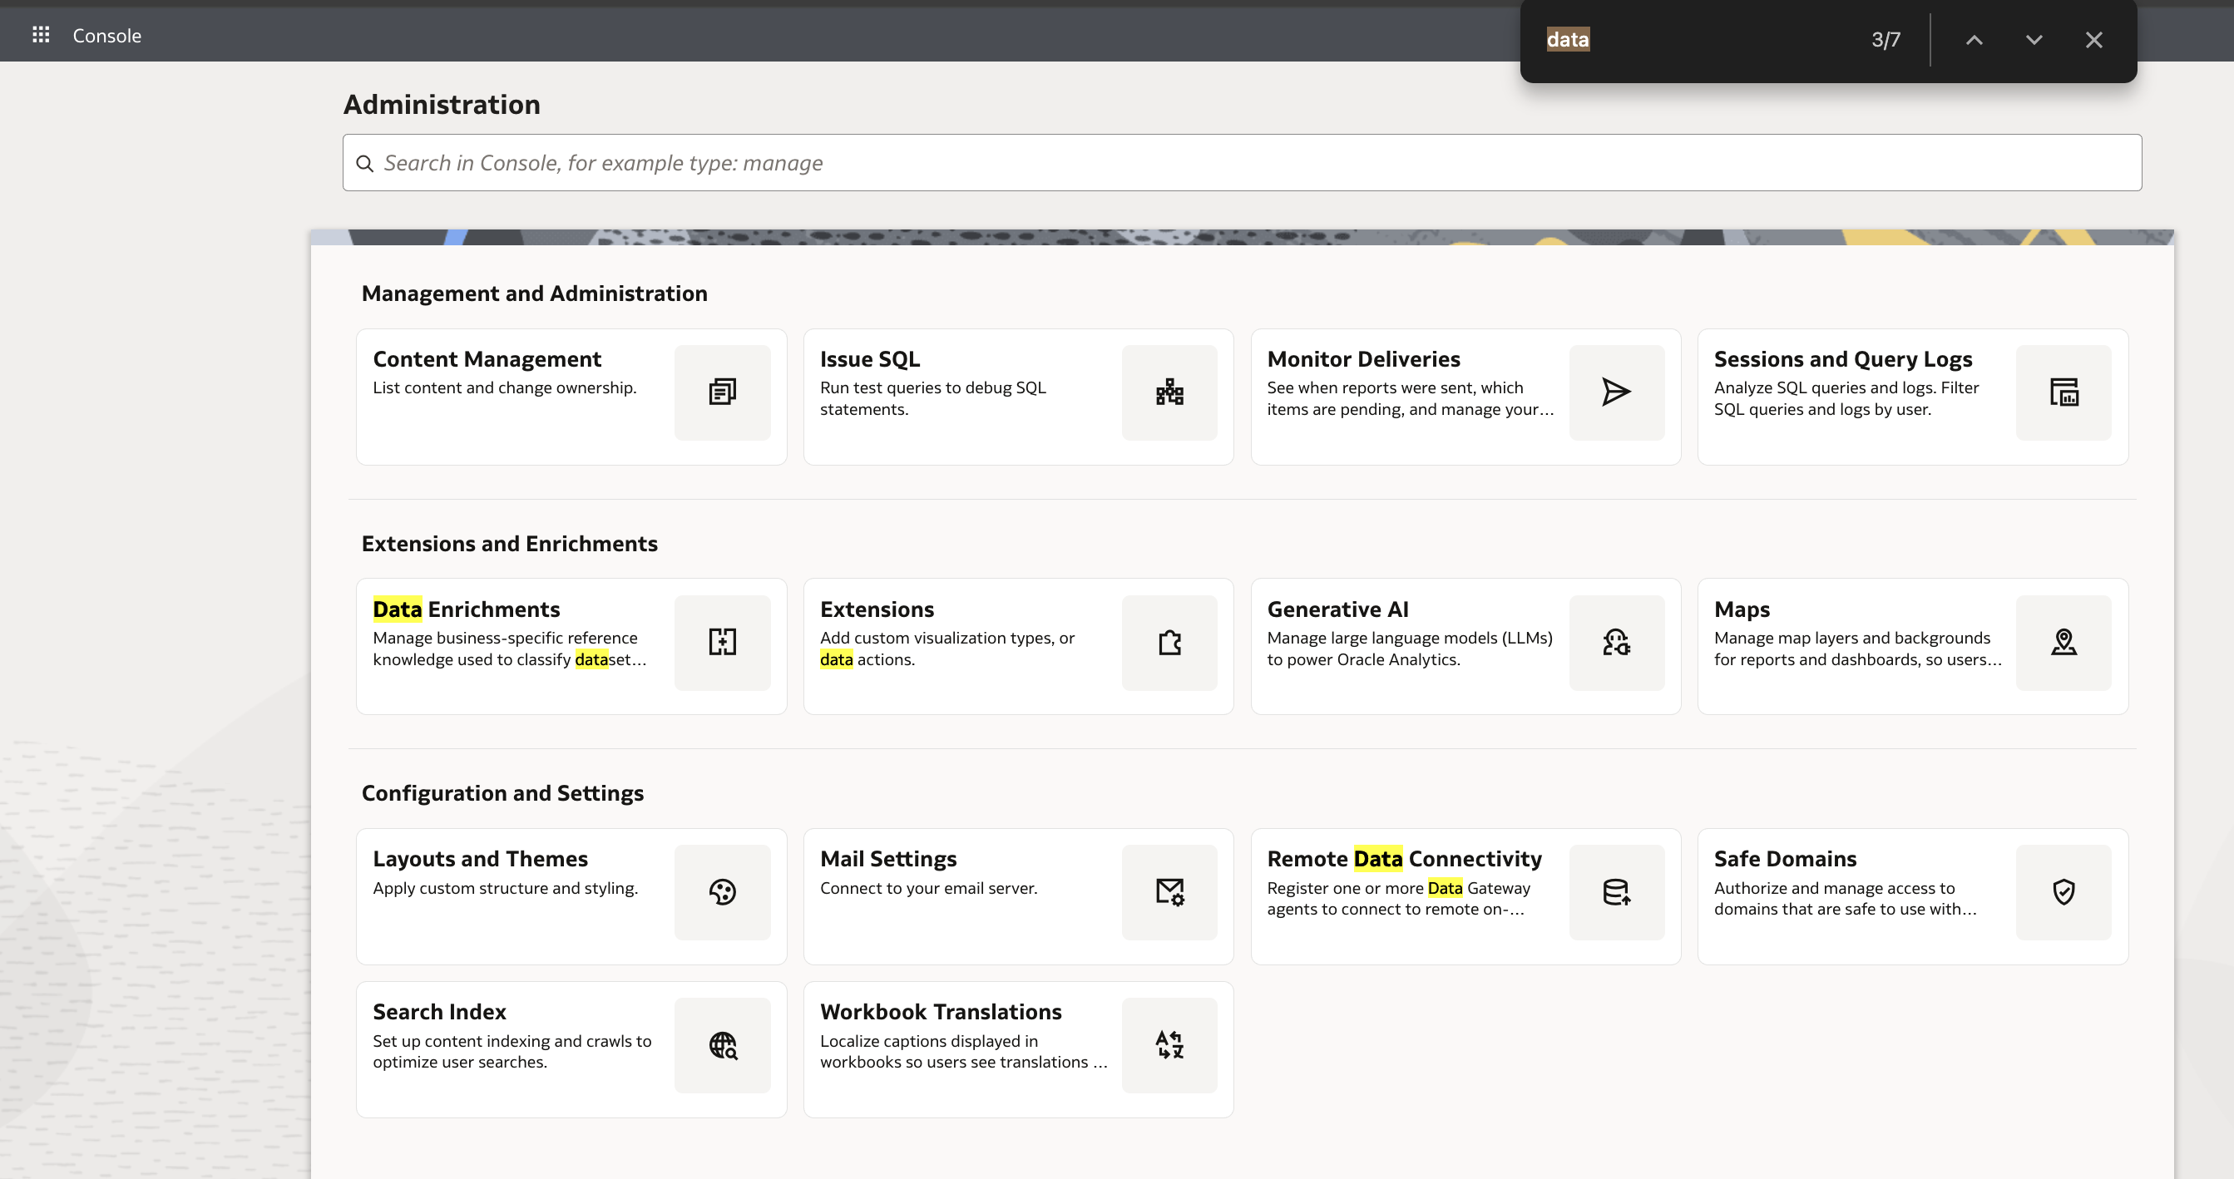Close the find-in-page bar
Screen dimensions: 2234x1179
2093,40
